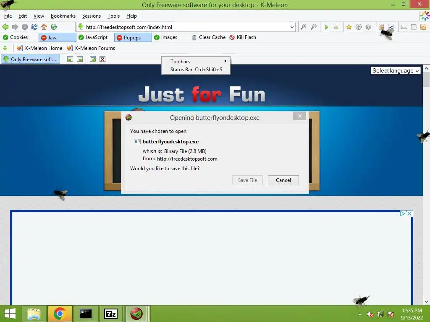Image resolution: width=430 pixels, height=322 pixels.
Task: Click Kill Flash in privacy bar
Action: pyautogui.click(x=243, y=37)
